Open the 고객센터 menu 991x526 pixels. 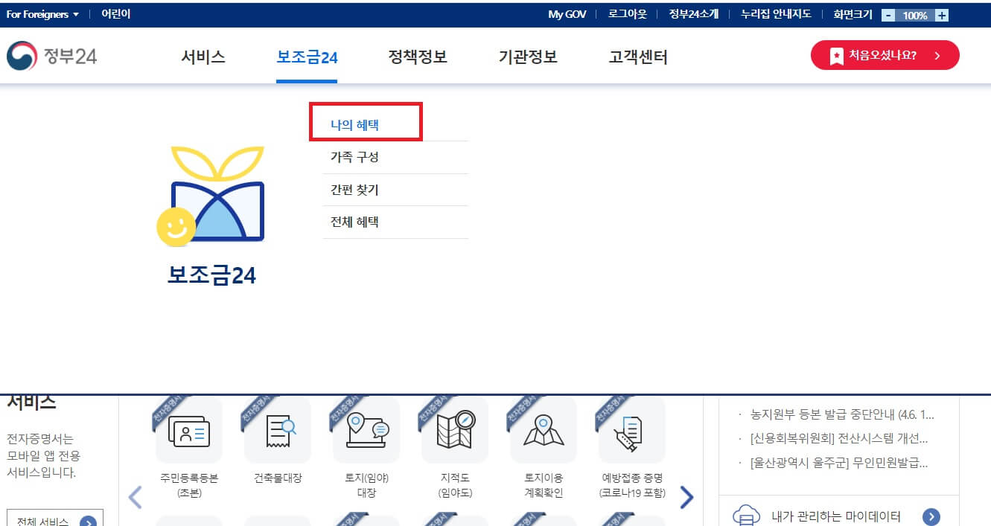click(x=638, y=57)
